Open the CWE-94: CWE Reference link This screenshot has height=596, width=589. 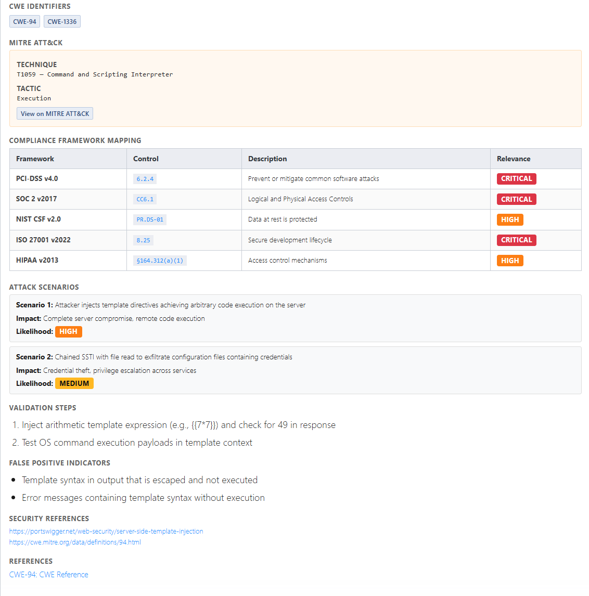pos(48,574)
